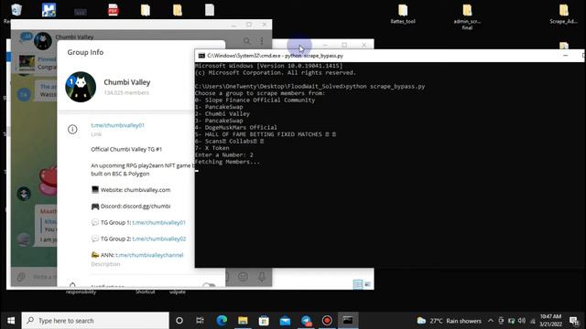
Task: Click the Recycle Bin desktop icon
Action: click(x=16, y=11)
